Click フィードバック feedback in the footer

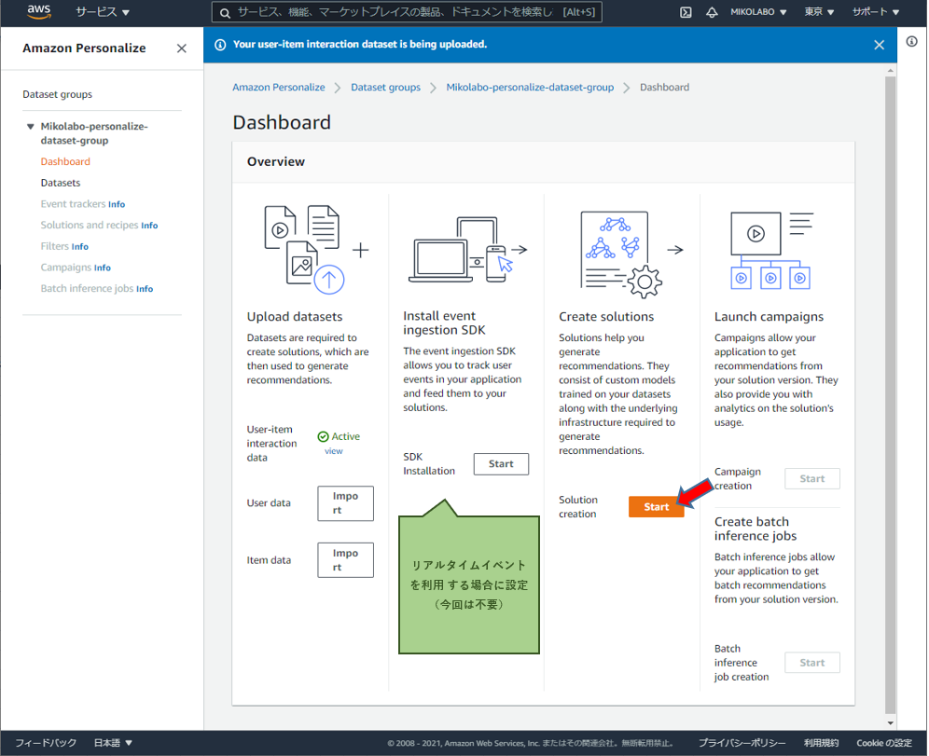(x=46, y=743)
